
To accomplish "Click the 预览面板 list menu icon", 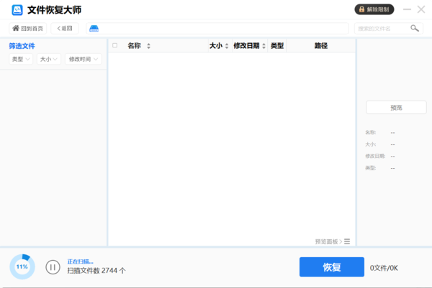I will pos(347,241).
